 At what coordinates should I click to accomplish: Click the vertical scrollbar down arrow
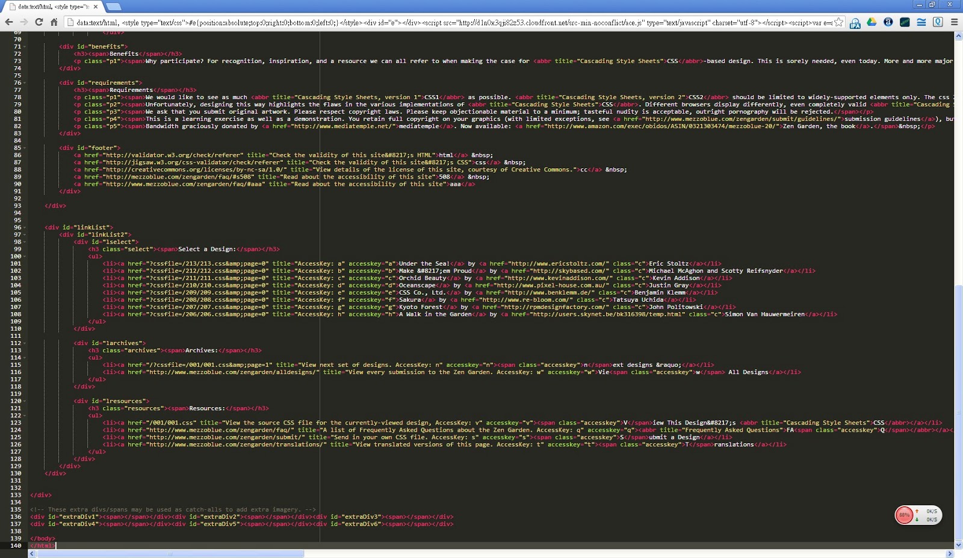pyautogui.click(x=958, y=545)
